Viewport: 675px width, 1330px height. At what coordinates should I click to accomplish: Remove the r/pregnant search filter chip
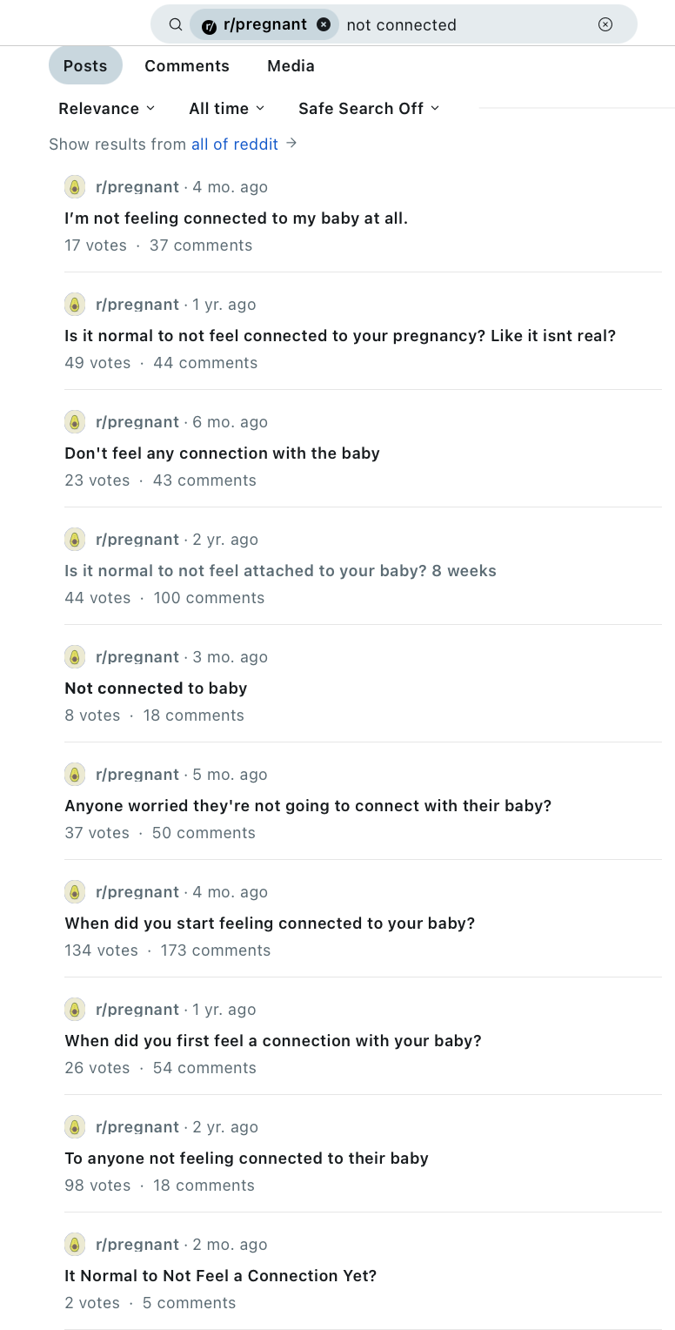324,24
